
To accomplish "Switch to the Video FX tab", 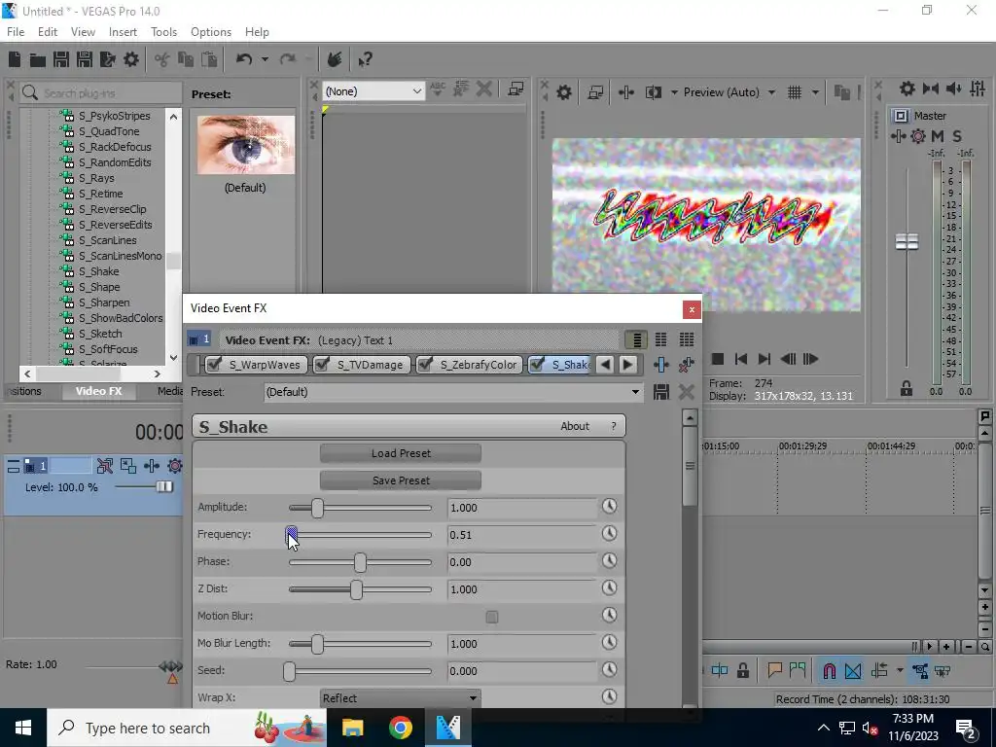I will 98,391.
